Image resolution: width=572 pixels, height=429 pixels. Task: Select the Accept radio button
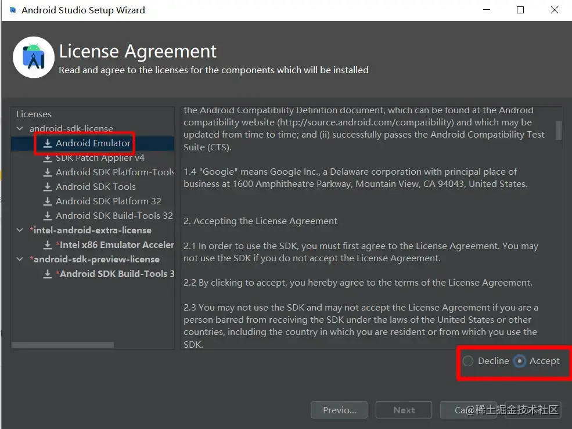pyautogui.click(x=520, y=361)
